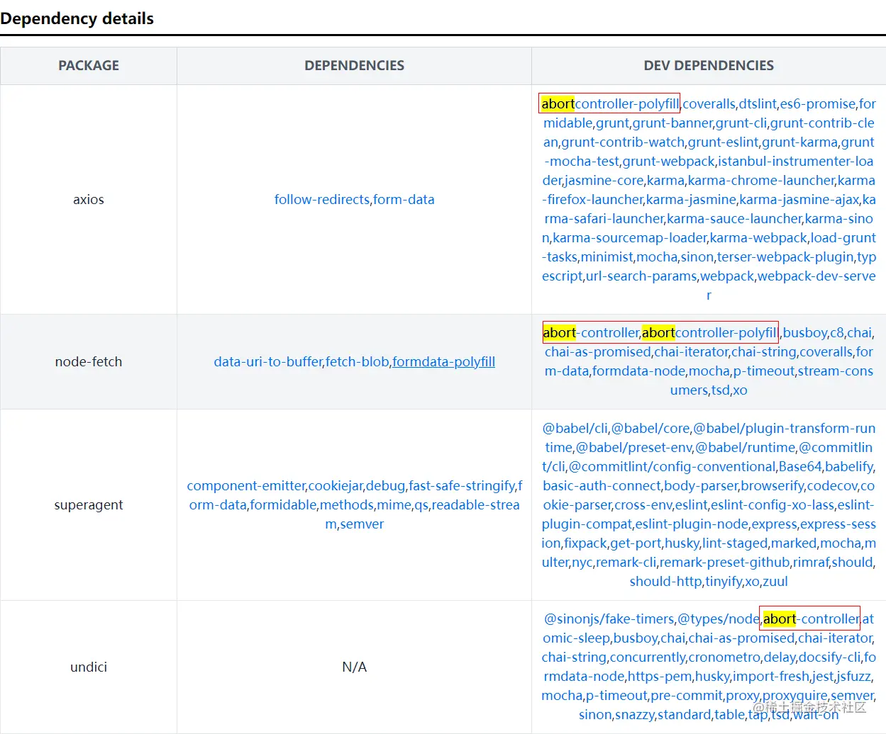The height and width of the screenshot is (734, 886).
Task: Open the docsify-cli link
Action: (x=830, y=657)
